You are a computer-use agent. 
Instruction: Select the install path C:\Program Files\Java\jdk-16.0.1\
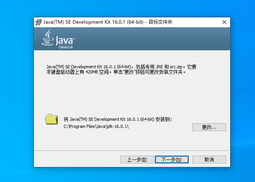click(96, 126)
